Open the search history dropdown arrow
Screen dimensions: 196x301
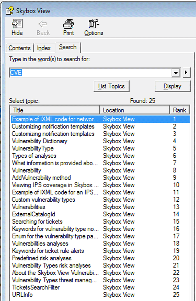click(x=176, y=73)
